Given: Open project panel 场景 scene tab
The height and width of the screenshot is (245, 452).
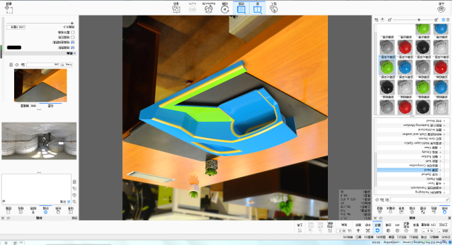Looking at the screenshot, I should coord(71,210).
